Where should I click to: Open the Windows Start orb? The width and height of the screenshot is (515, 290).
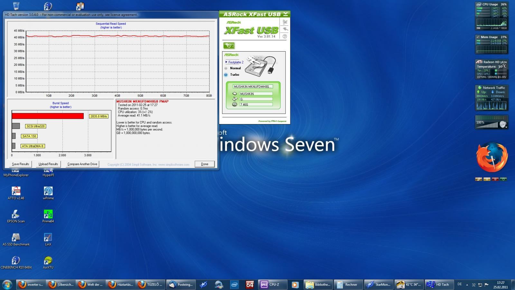tap(7, 285)
